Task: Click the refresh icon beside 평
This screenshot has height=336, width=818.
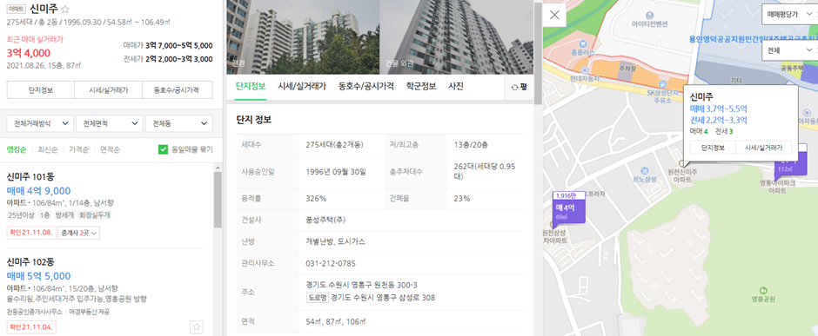Action: pyautogui.click(x=514, y=88)
